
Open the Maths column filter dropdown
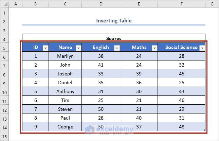[x=154, y=48]
